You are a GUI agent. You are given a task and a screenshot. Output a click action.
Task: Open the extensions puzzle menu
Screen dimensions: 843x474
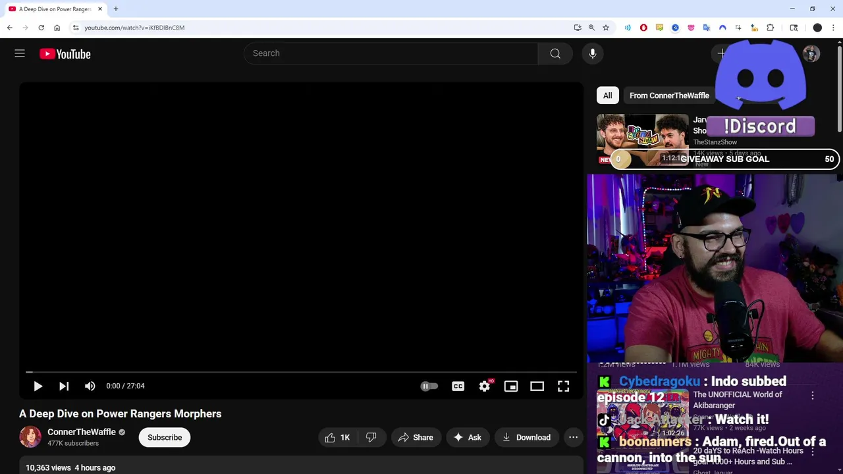[x=770, y=28]
